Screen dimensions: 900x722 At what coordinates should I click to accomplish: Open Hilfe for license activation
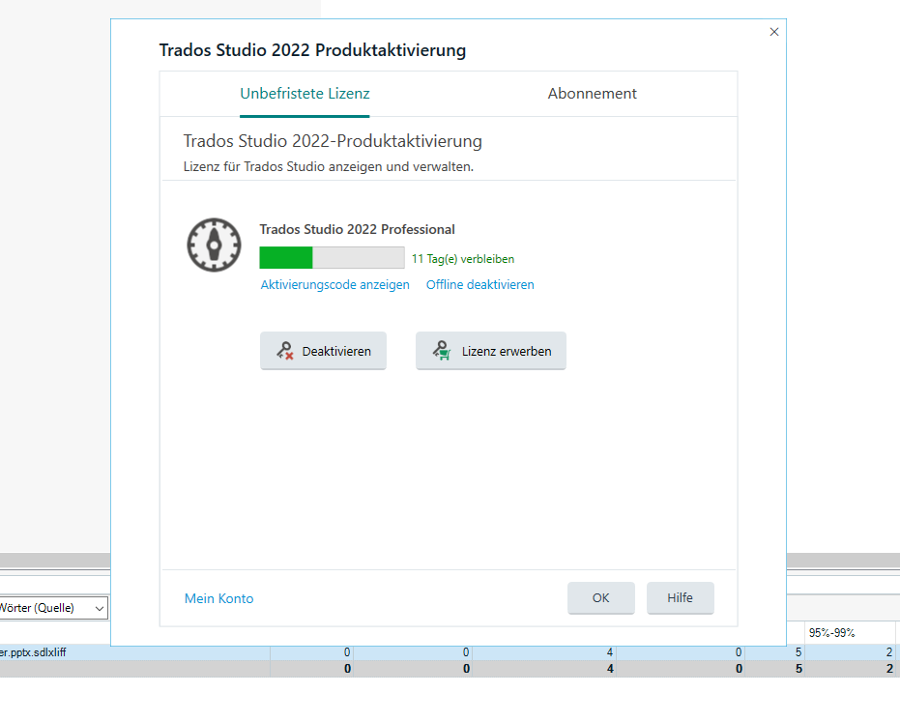680,597
